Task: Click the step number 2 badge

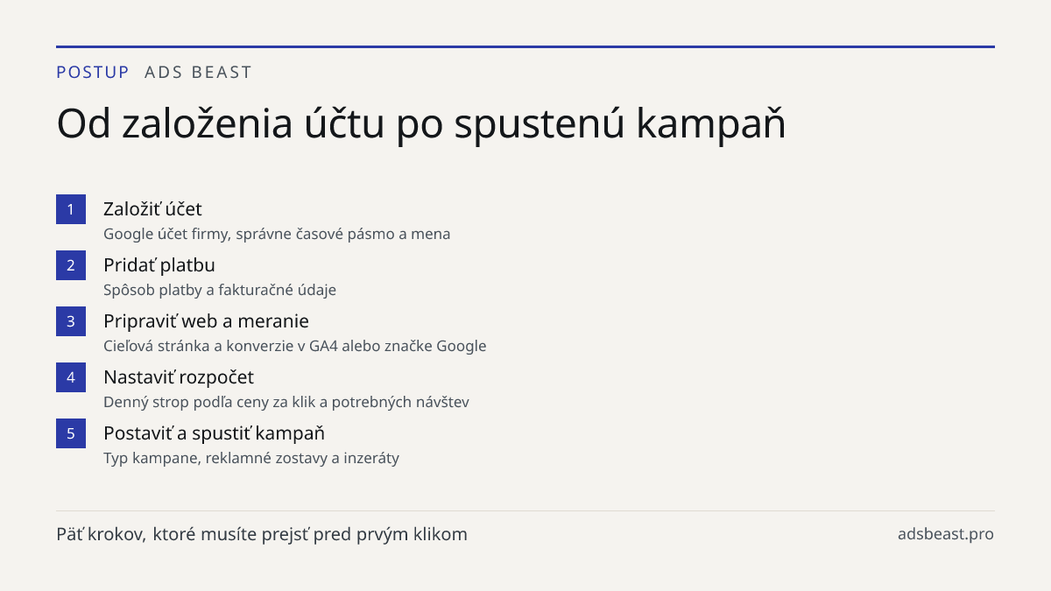Action: point(71,265)
